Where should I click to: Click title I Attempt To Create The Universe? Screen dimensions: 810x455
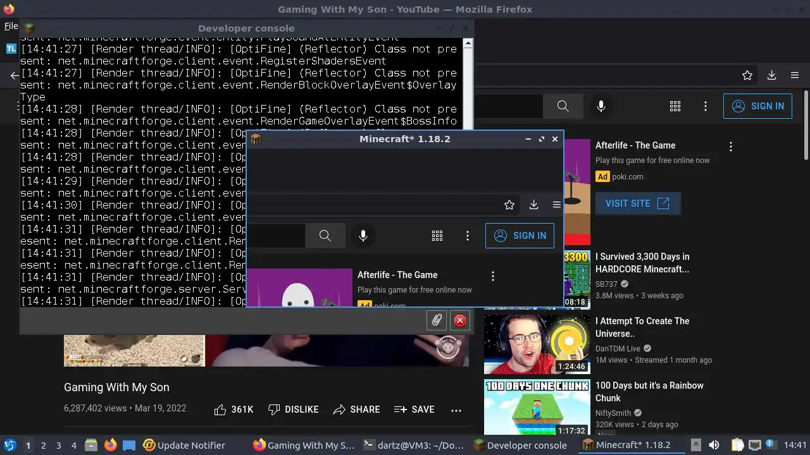[x=642, y=327]
